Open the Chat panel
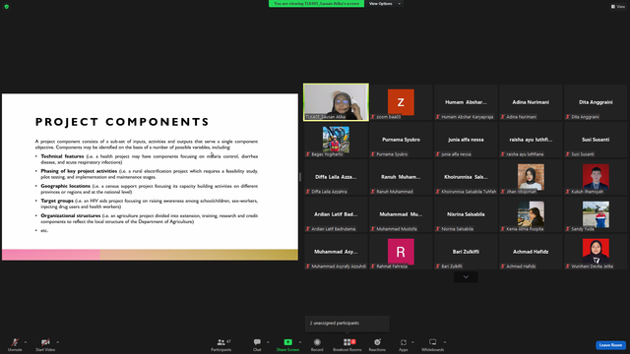 pos(257,344)
